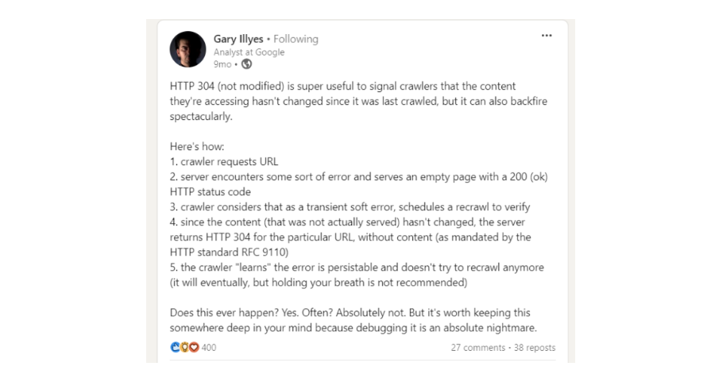Click step 1 crawler requests URL

(224, 162)
